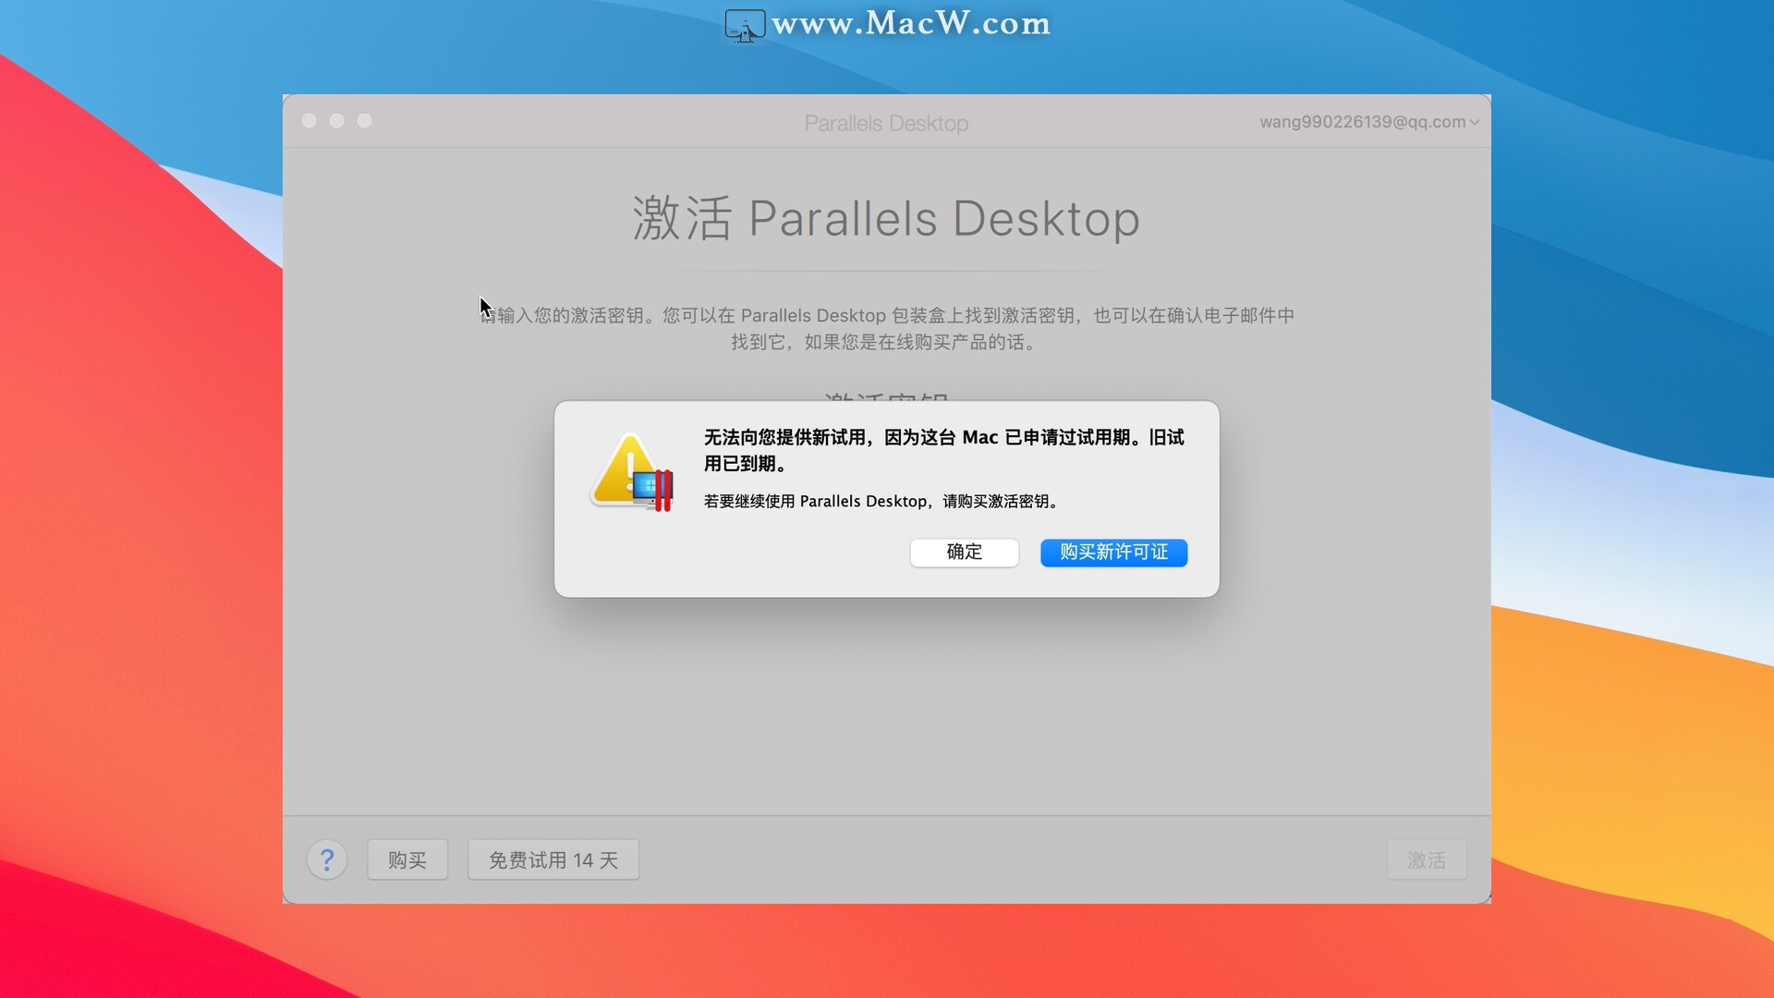Image resolution: width=1774 pixels, height=998 pixels.
Task: Click the warning Parallels icon in dialog
Action: pos(632,472)
